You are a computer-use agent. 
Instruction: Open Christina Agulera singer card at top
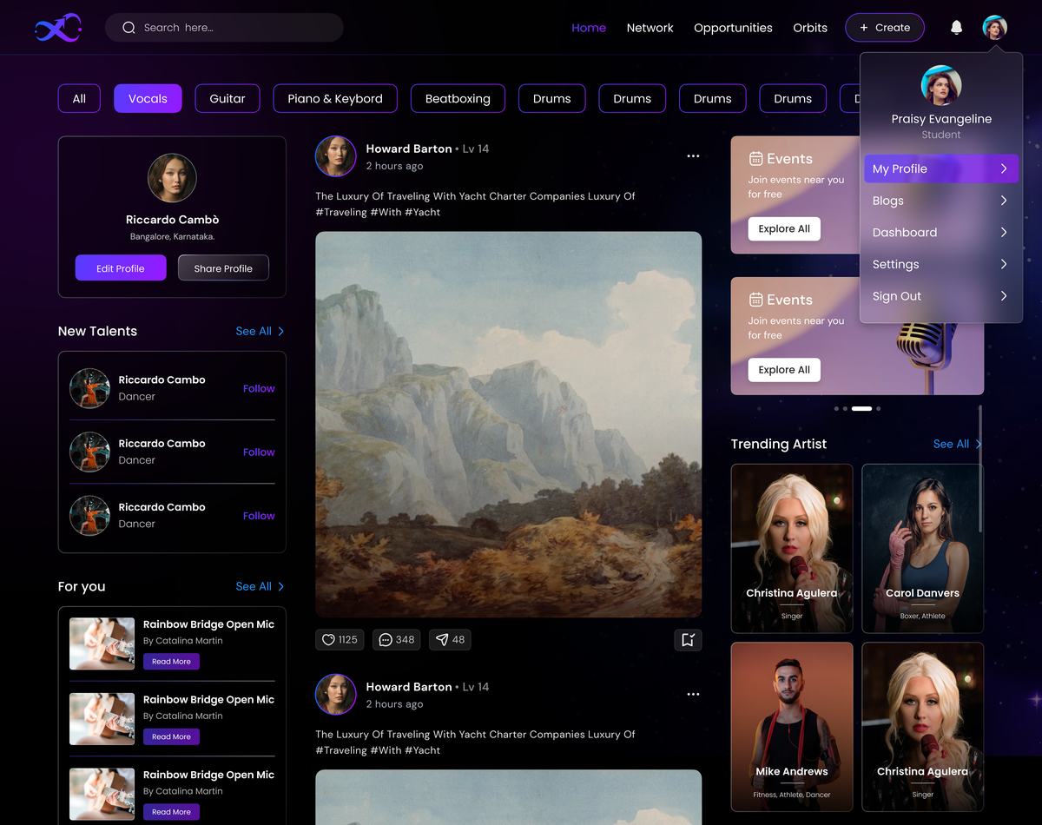pyautogui.click(x=792, y=548)
